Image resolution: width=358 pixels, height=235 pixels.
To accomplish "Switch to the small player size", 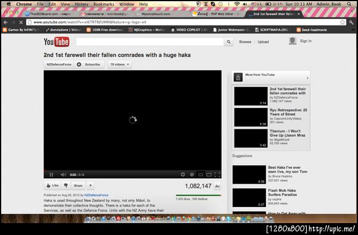I will point(200,175).
